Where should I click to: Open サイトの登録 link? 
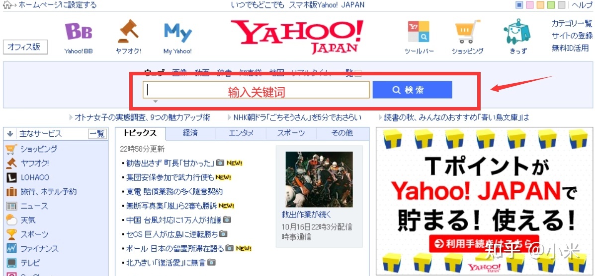(x=572, y=36)
